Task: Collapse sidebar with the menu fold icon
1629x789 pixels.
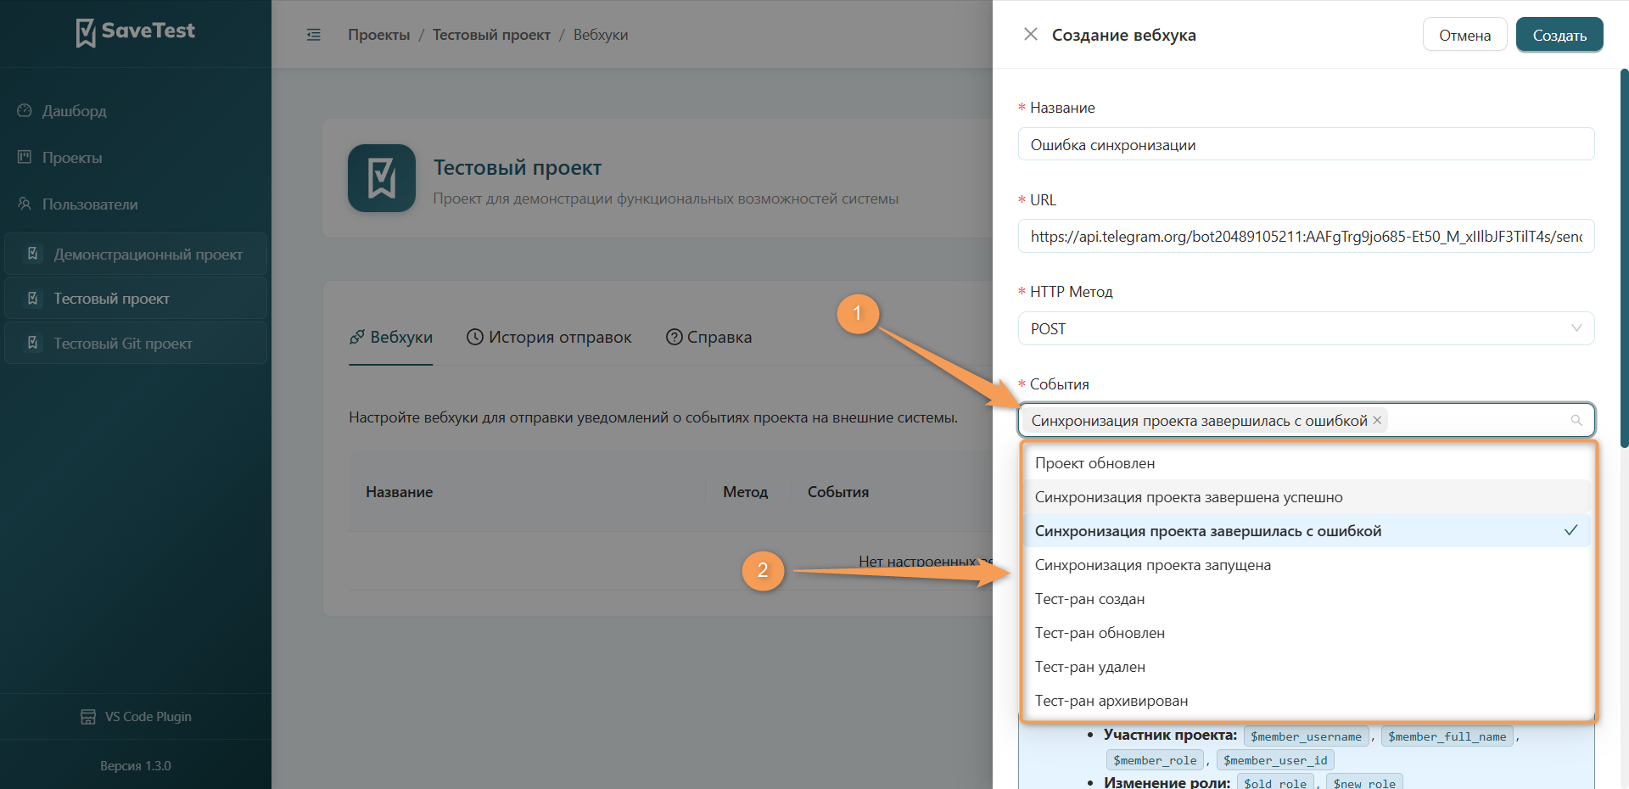Action: coord(314,35)
